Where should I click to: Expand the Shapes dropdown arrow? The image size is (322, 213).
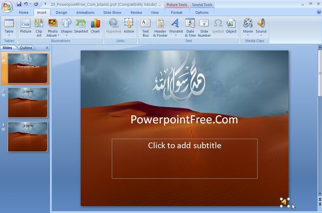pyautogui.click(x=66, y=35)
